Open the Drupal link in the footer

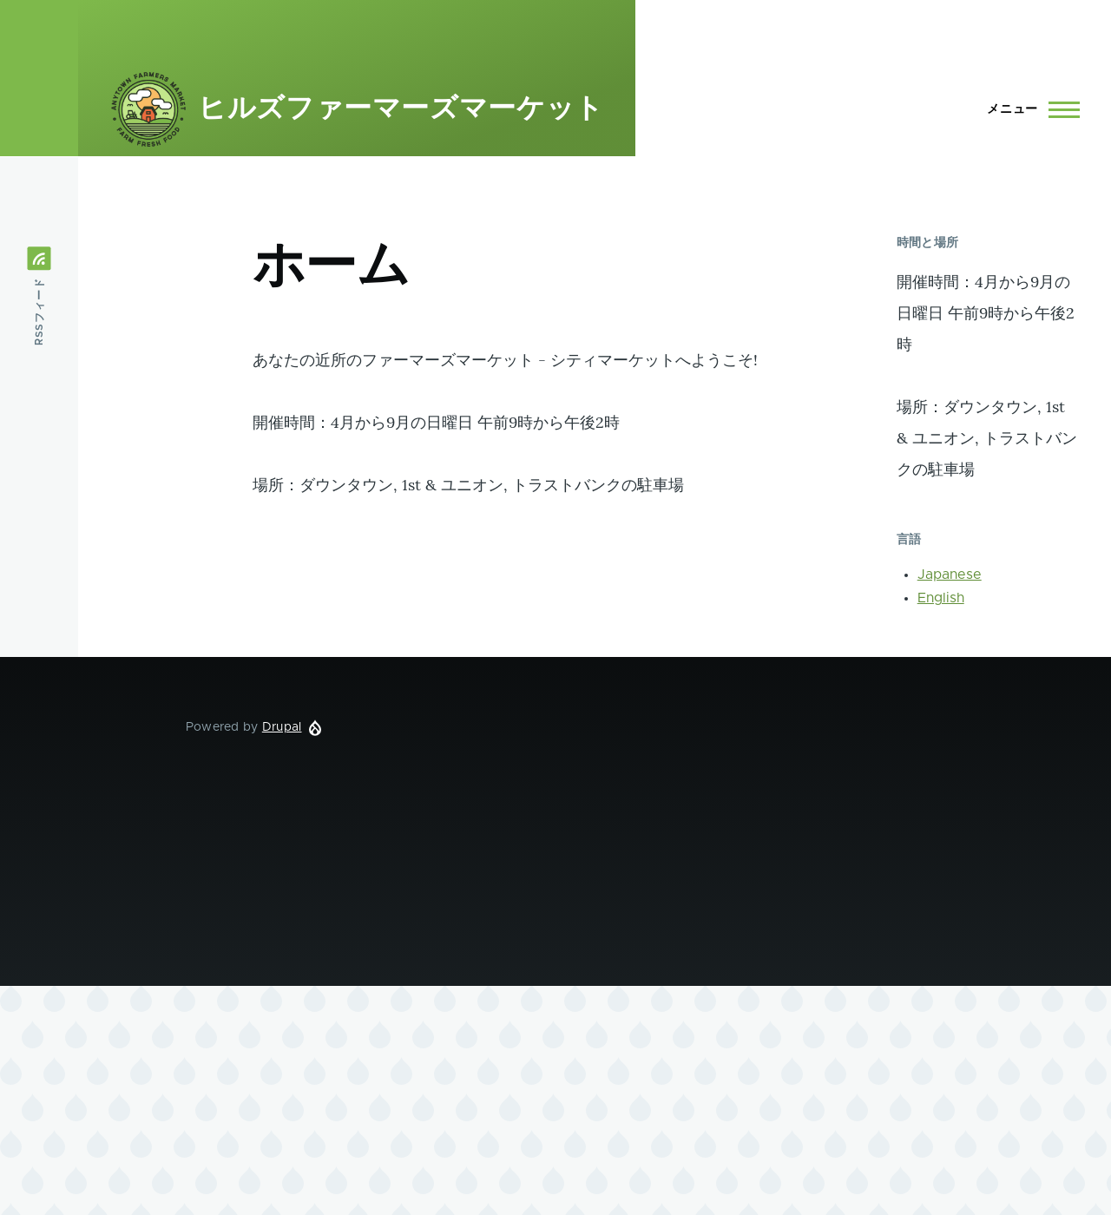click(x=281, y=726)
